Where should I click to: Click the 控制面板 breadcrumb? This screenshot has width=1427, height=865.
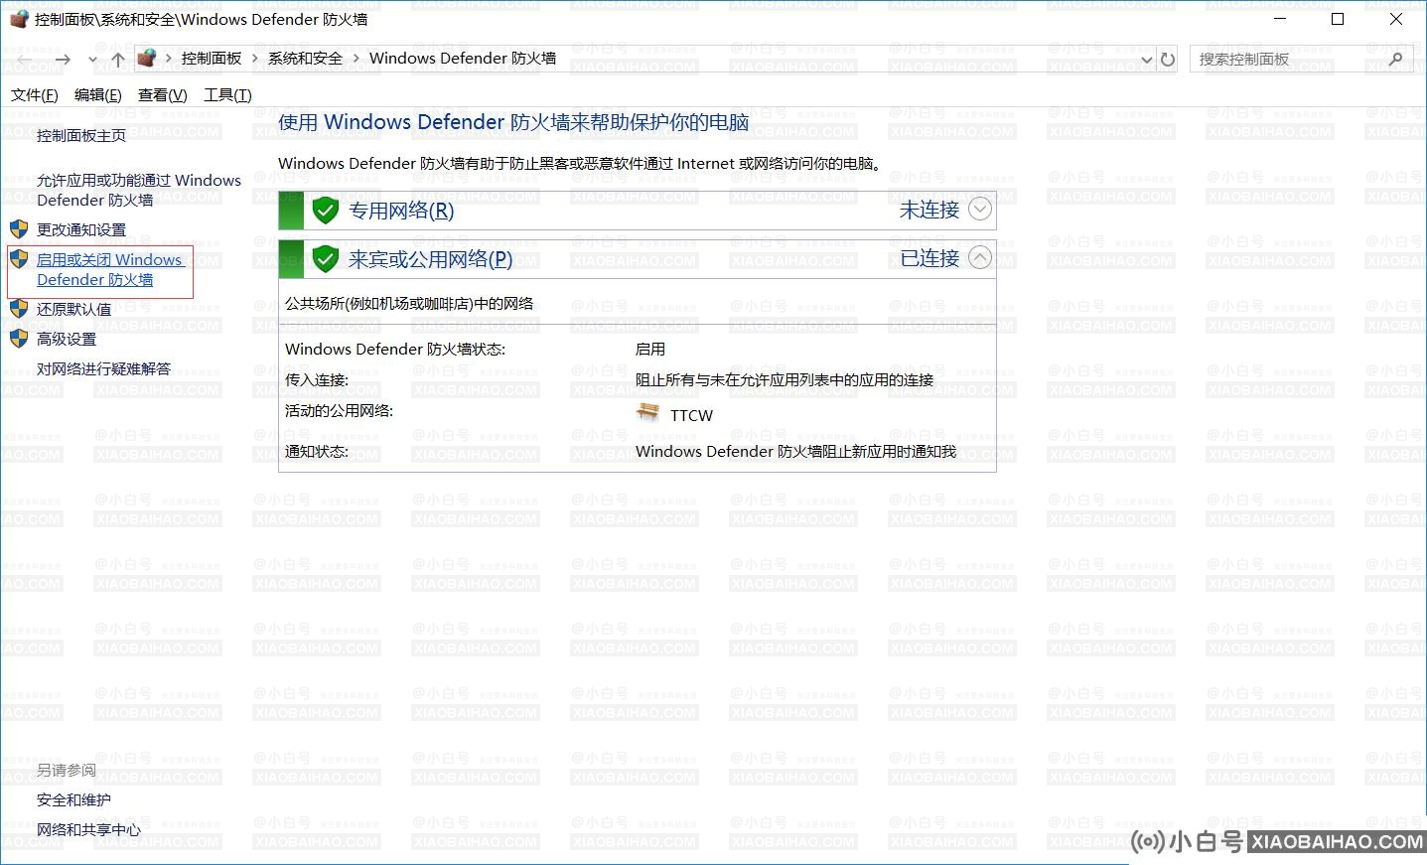point(212,59)
